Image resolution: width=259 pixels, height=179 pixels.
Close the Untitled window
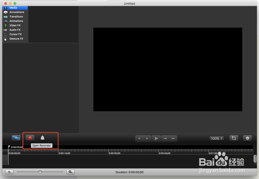(x=5, y=3)
